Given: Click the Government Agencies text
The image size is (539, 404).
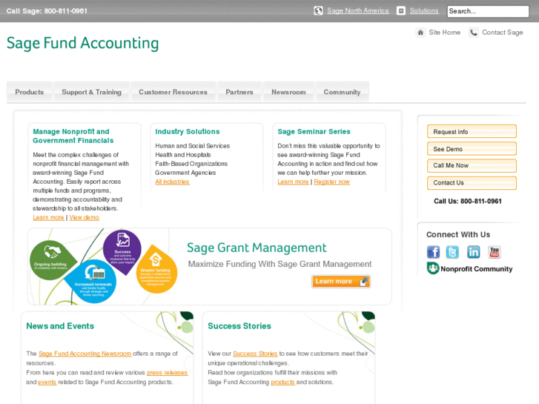Looking at the screenshot, I should [185, 173].
